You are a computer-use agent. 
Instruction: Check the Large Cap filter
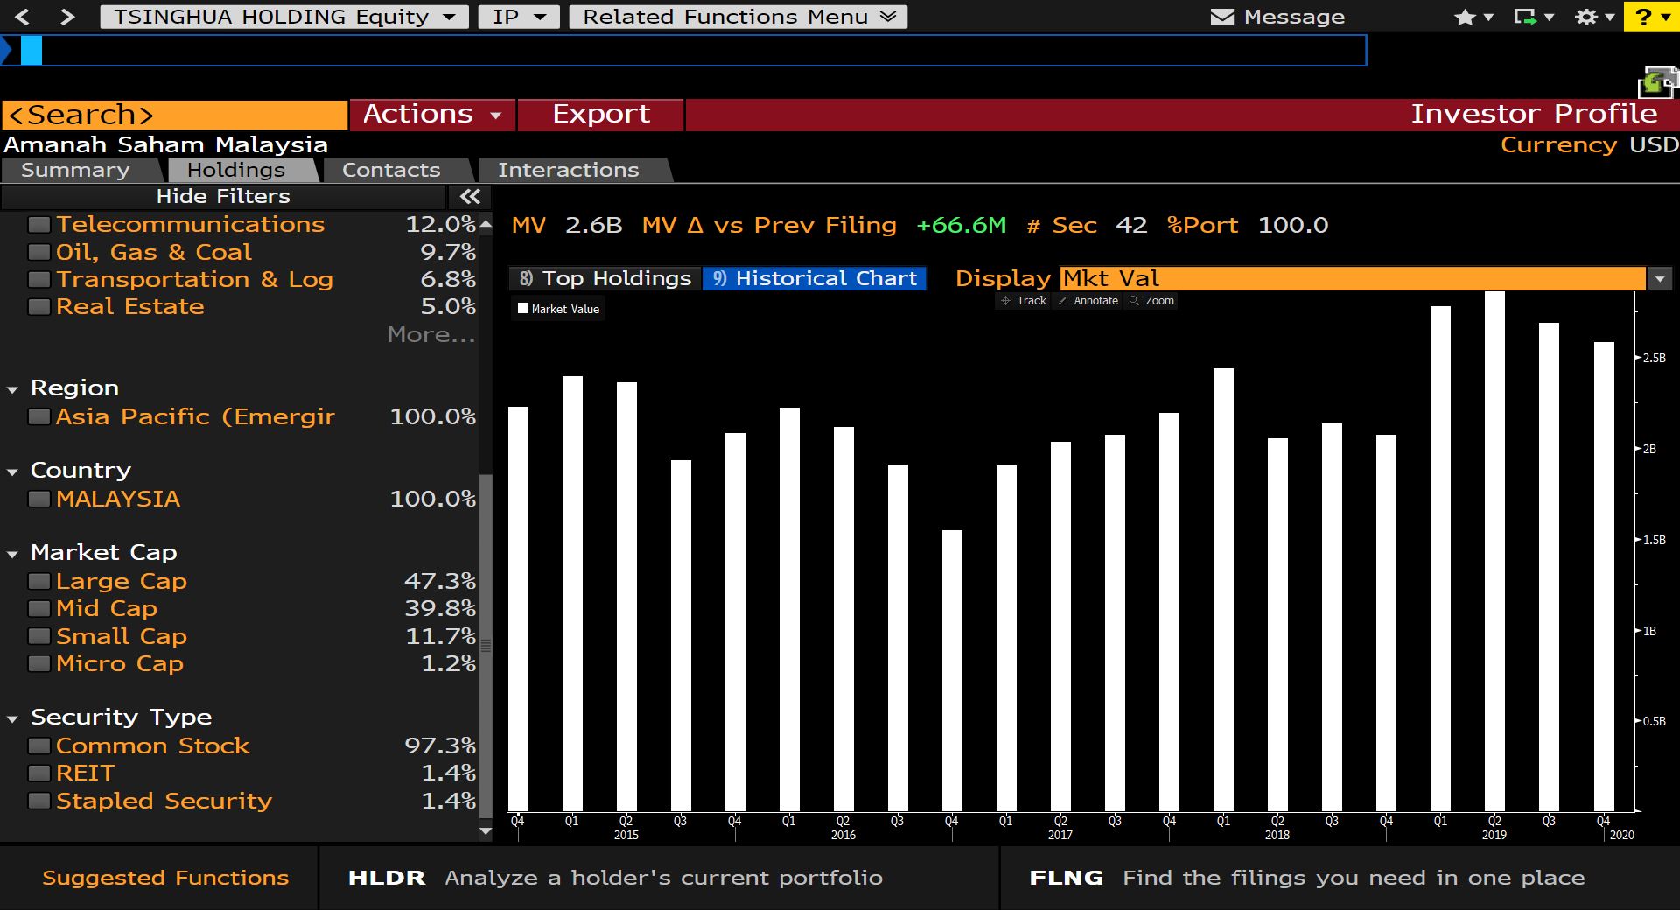(x=38, y=581)
